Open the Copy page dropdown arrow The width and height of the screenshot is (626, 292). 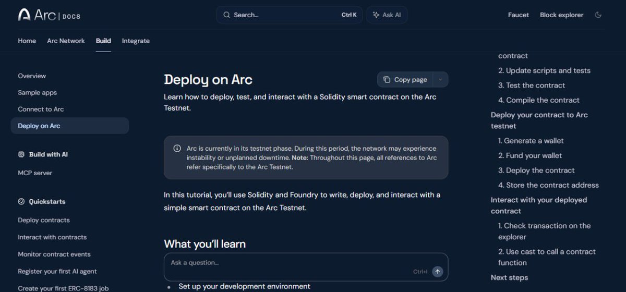[x=440, y=80]
